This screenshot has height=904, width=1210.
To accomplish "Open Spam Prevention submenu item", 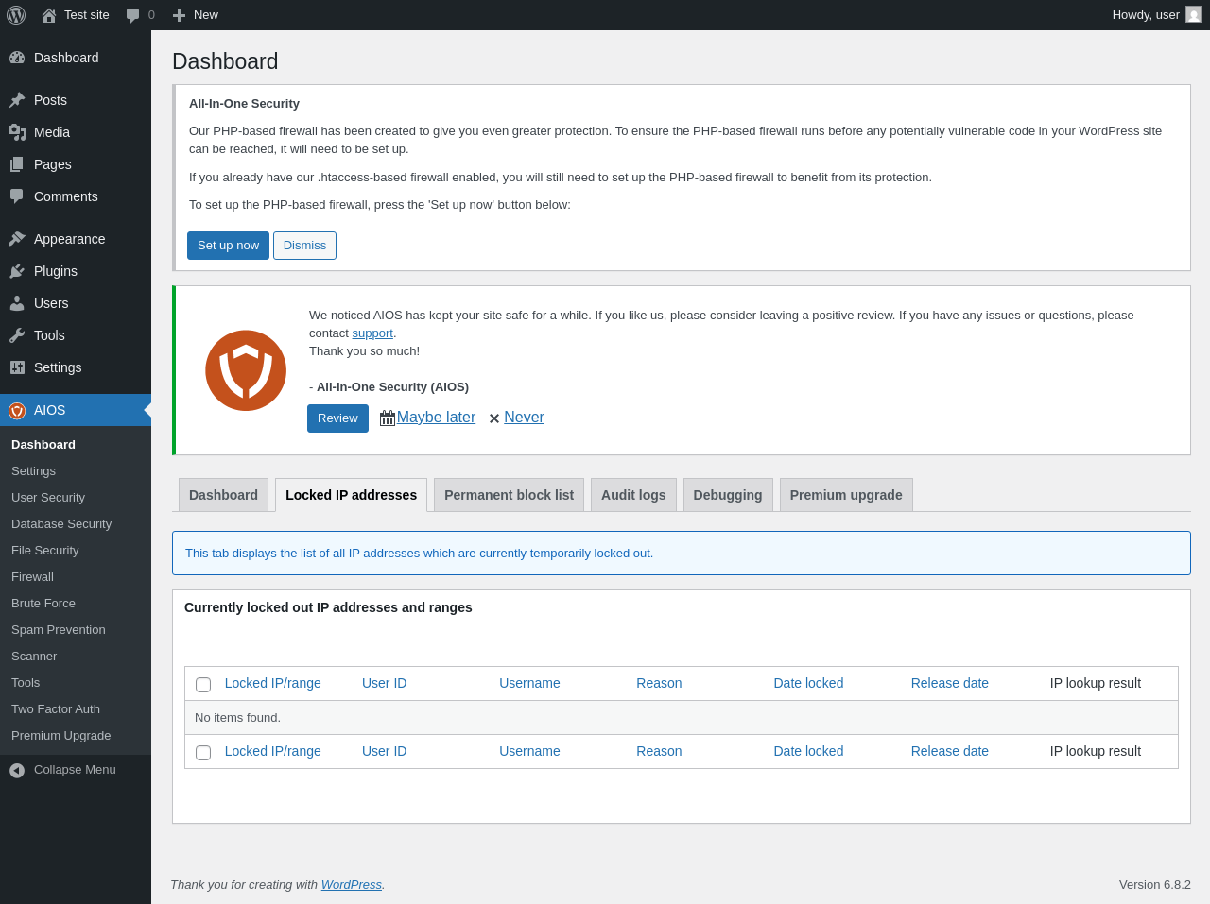I will pos(76,630).
